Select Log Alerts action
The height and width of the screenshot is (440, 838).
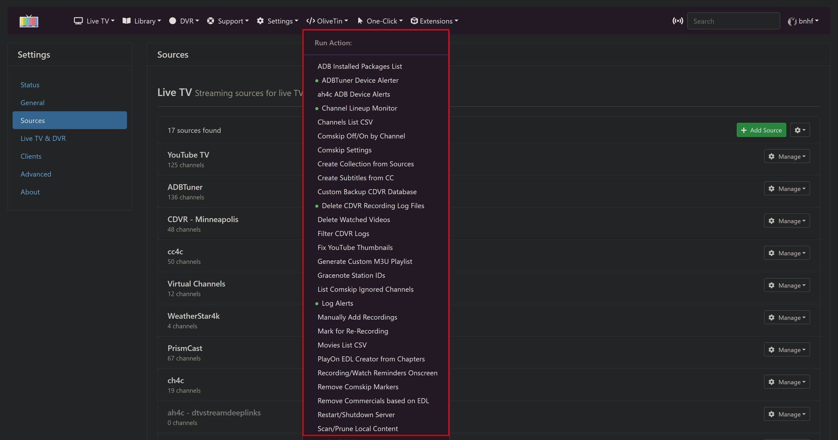pos(337,303)
